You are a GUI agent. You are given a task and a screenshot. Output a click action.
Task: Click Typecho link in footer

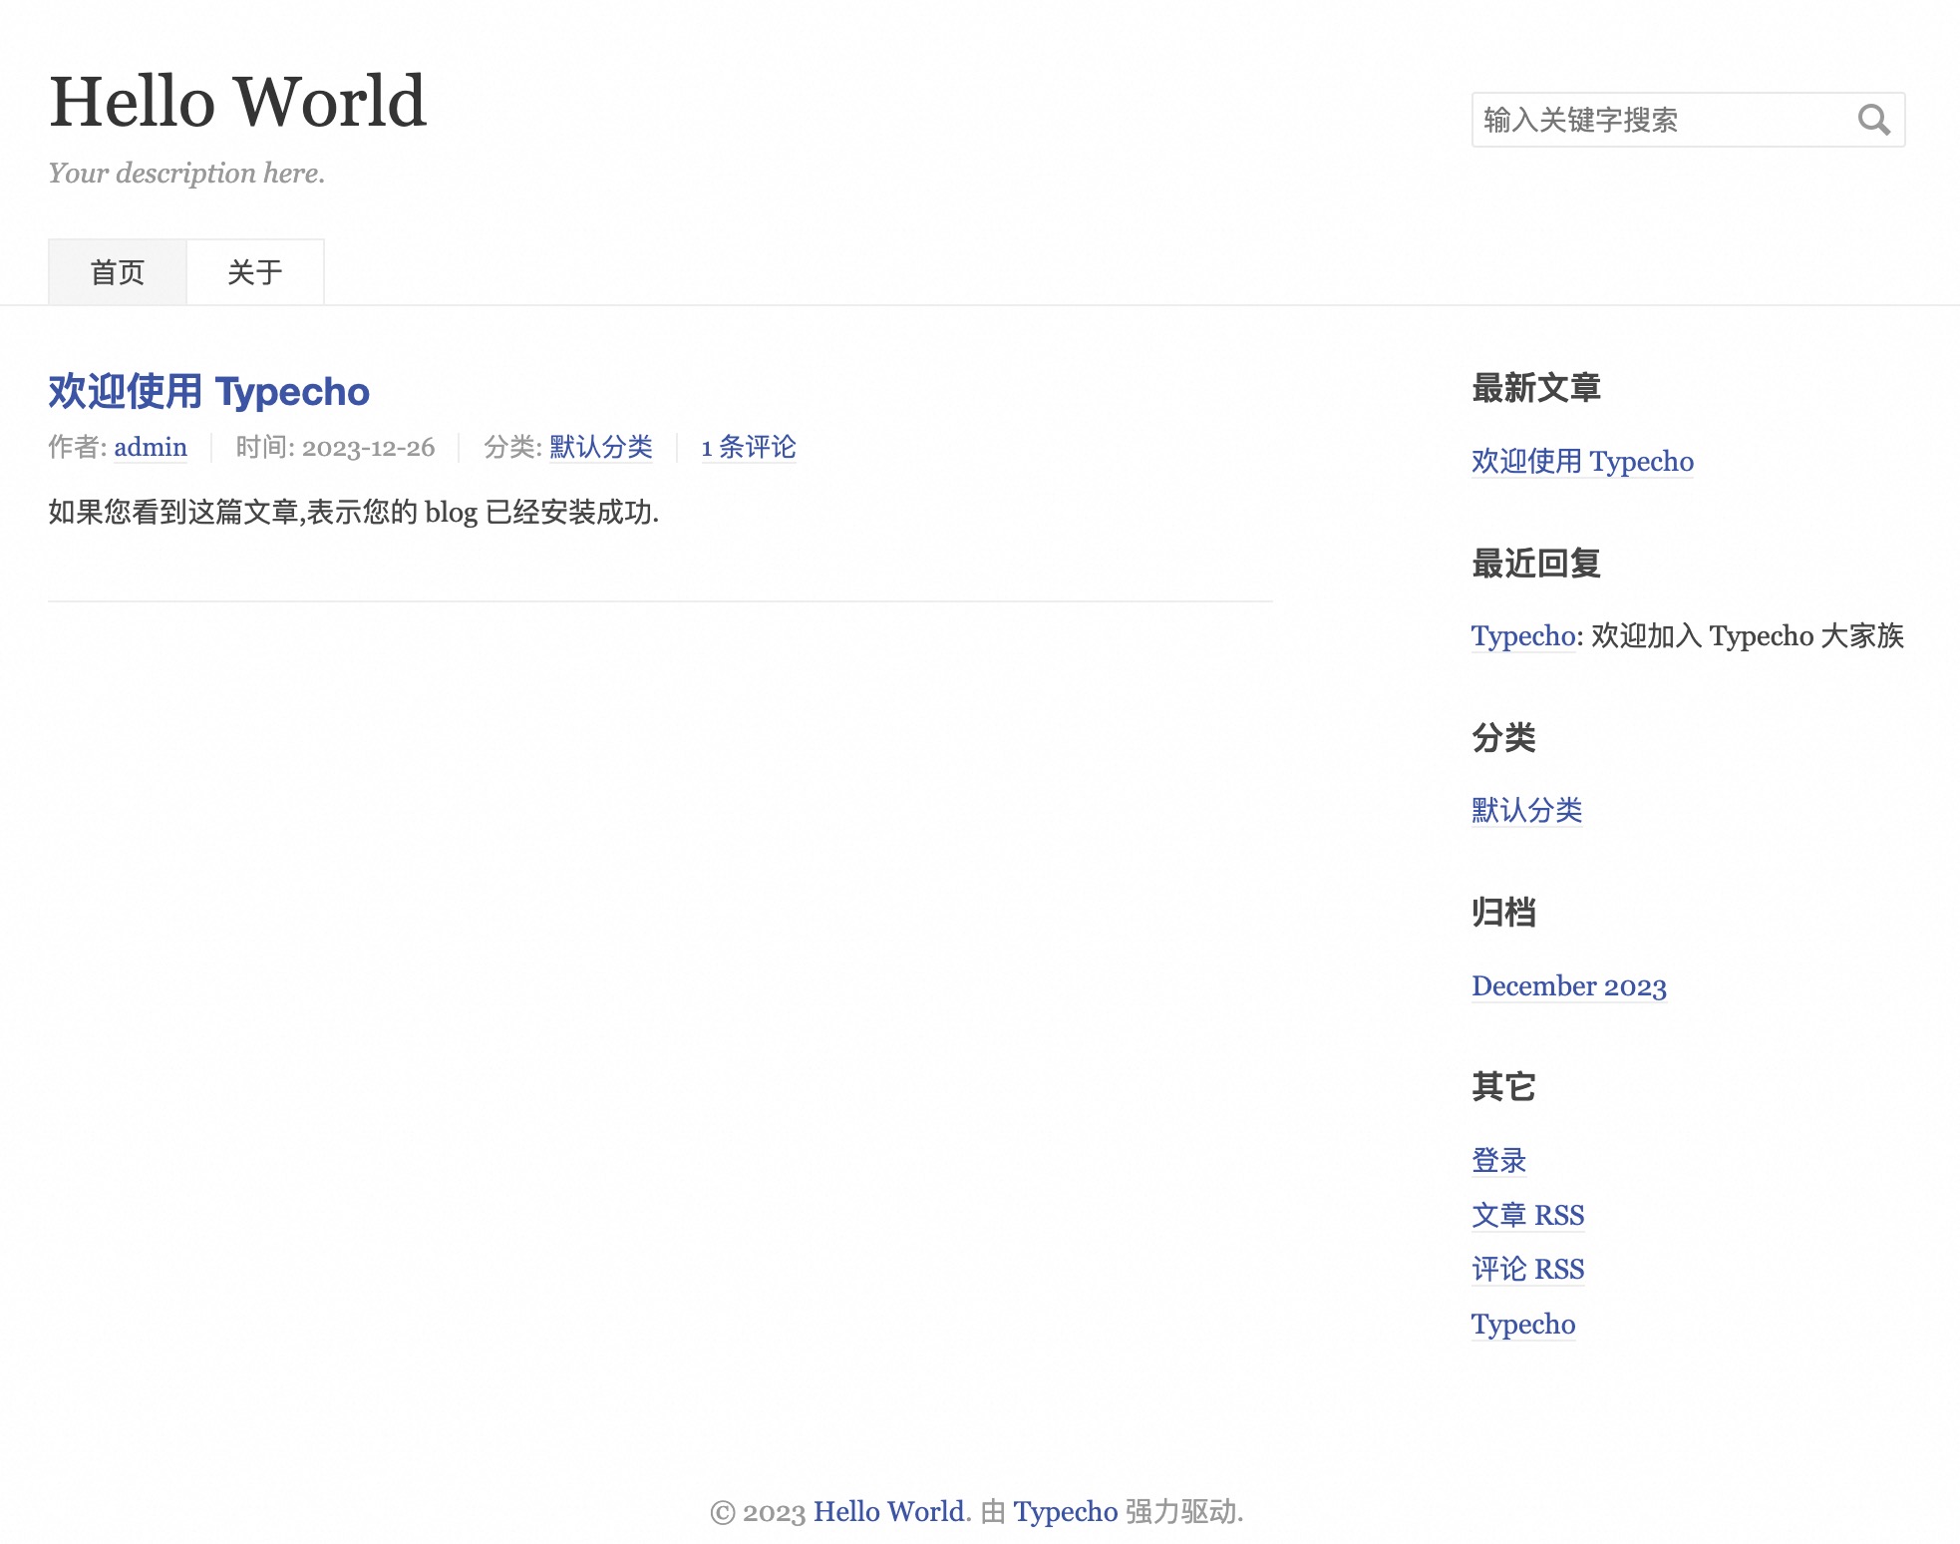click(x=1066, y=1511)
